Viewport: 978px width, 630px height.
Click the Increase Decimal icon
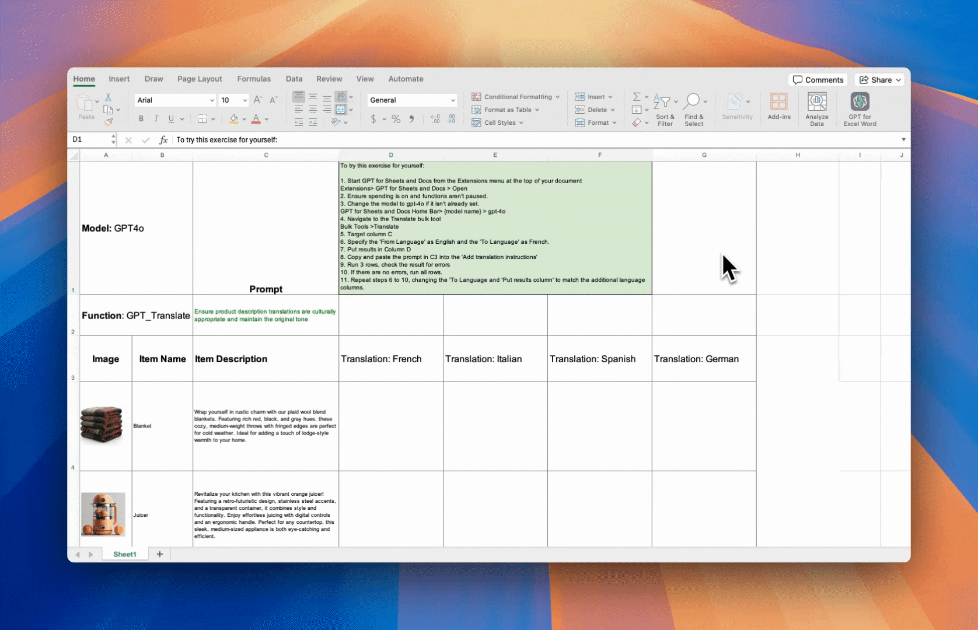[x=435, y=119]
